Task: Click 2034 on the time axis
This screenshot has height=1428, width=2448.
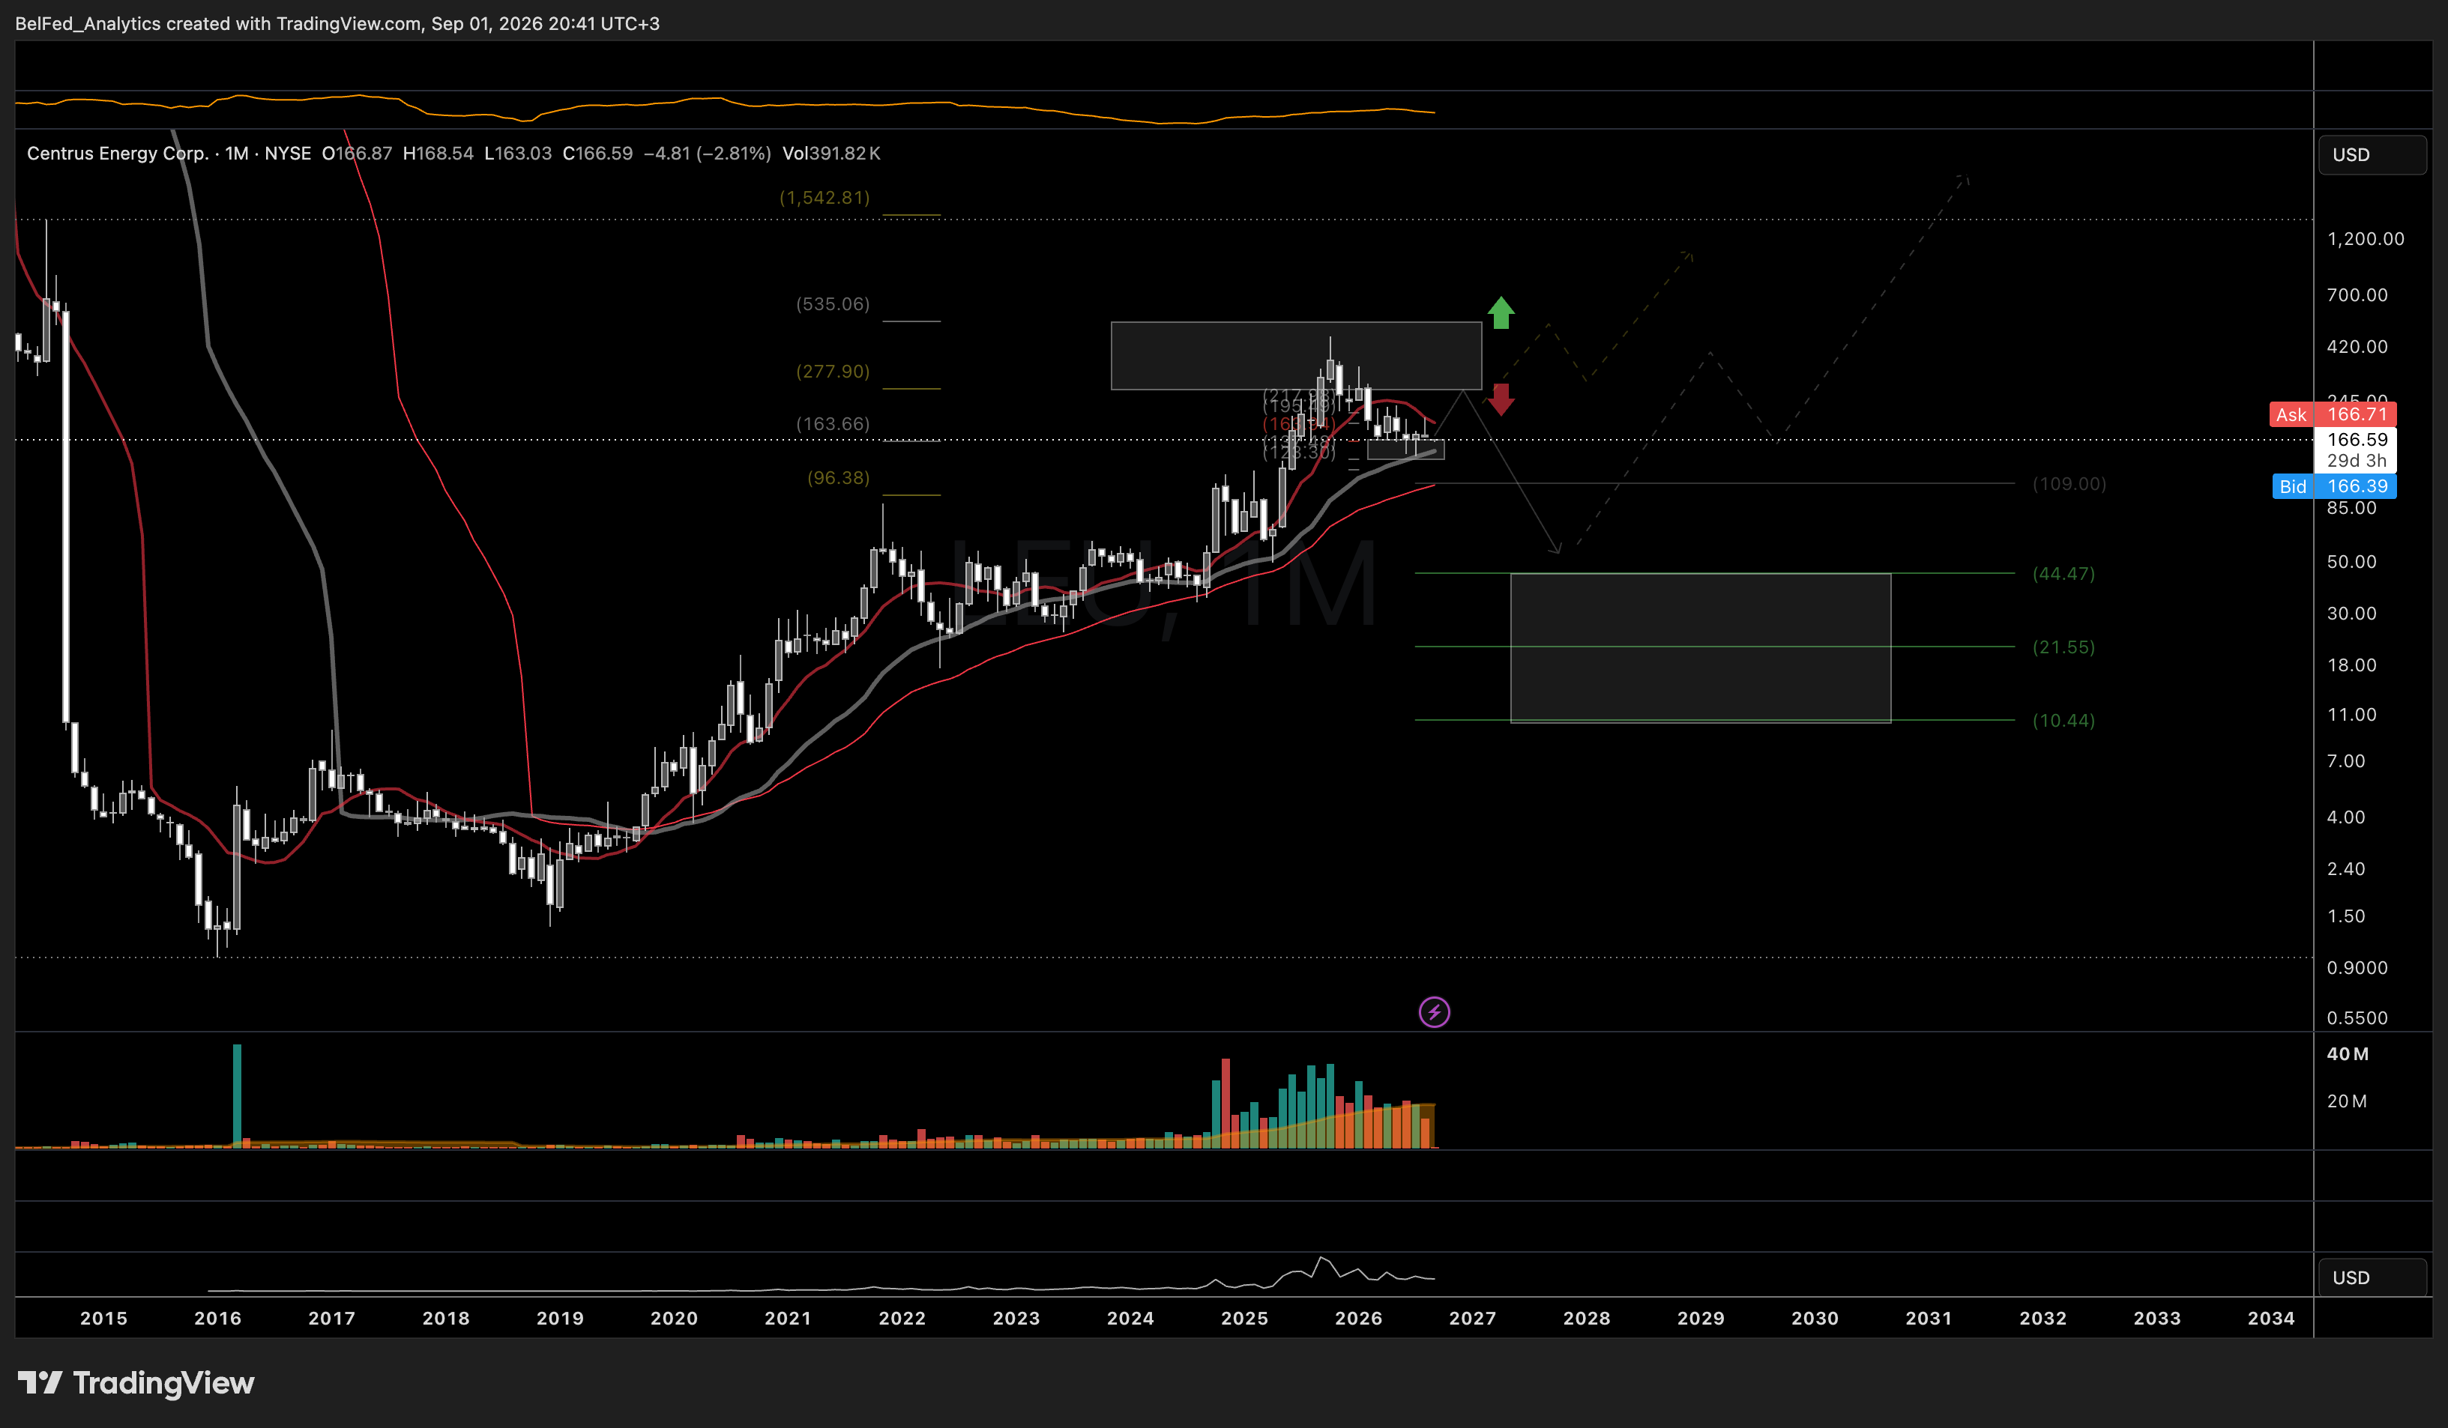Action: tap(2271, 1319)
